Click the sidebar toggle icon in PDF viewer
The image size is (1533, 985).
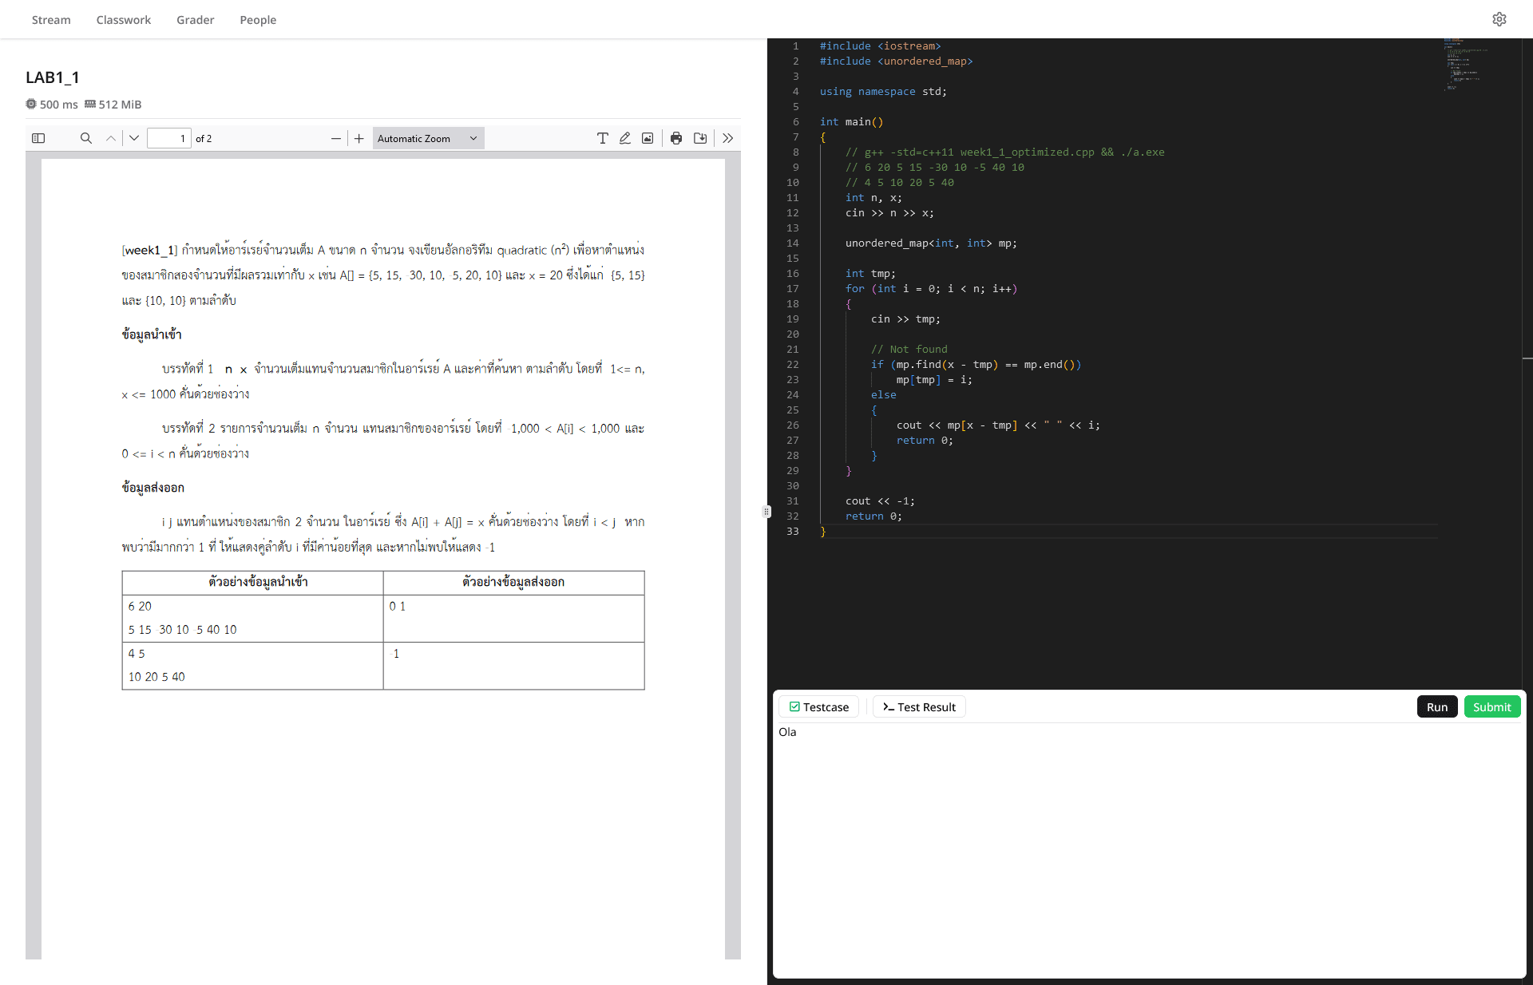pyautogui.click(x=39, y=138)
